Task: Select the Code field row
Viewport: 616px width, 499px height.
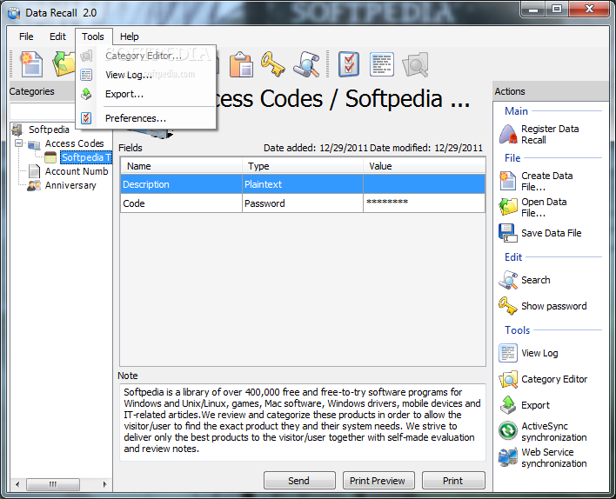Action: click(303, 203)
